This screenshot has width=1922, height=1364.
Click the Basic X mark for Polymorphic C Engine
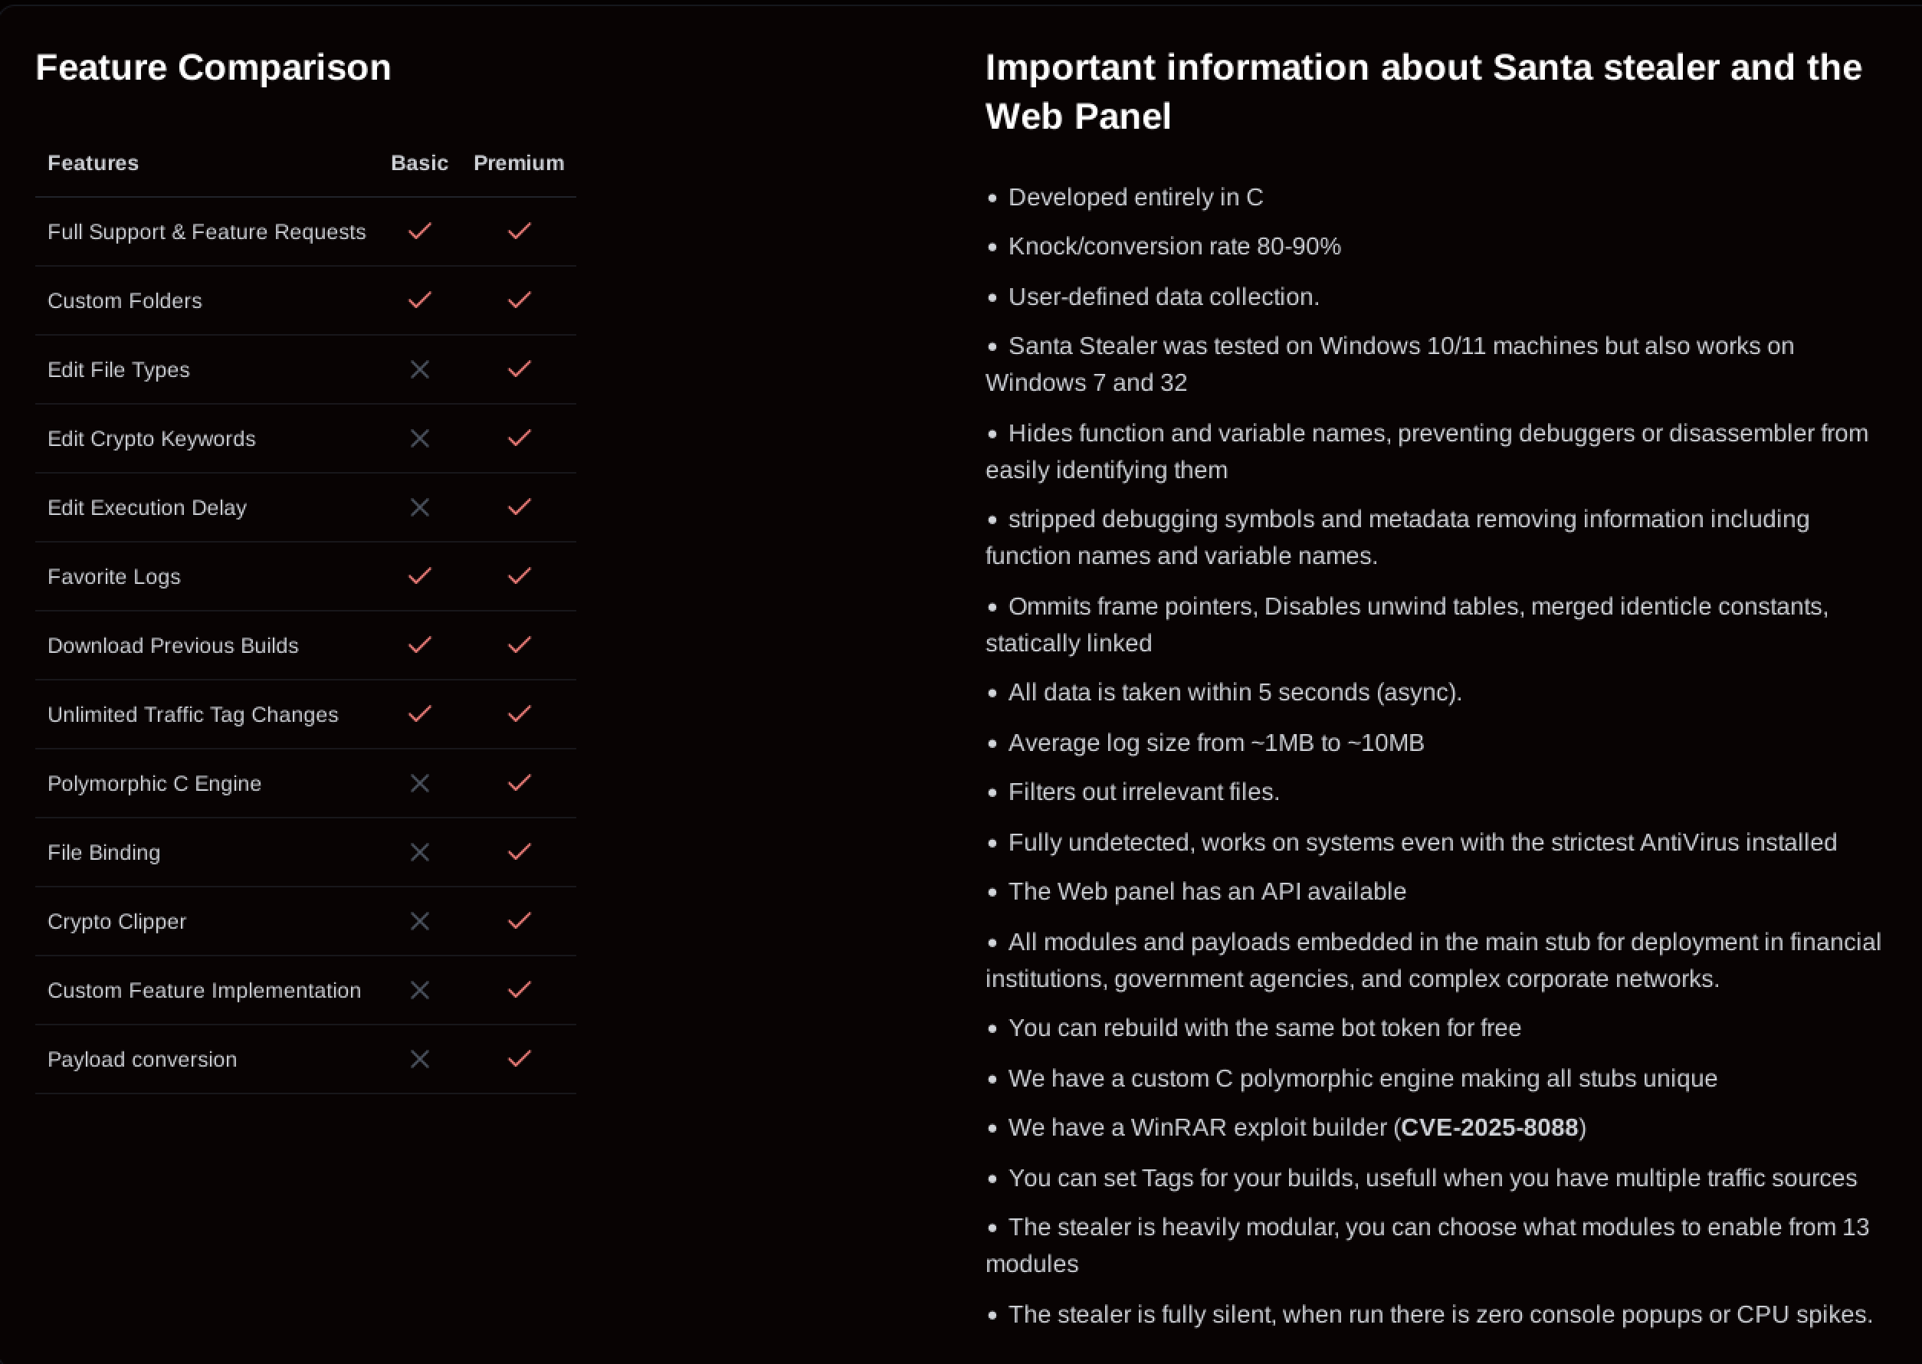pos(419,784)
